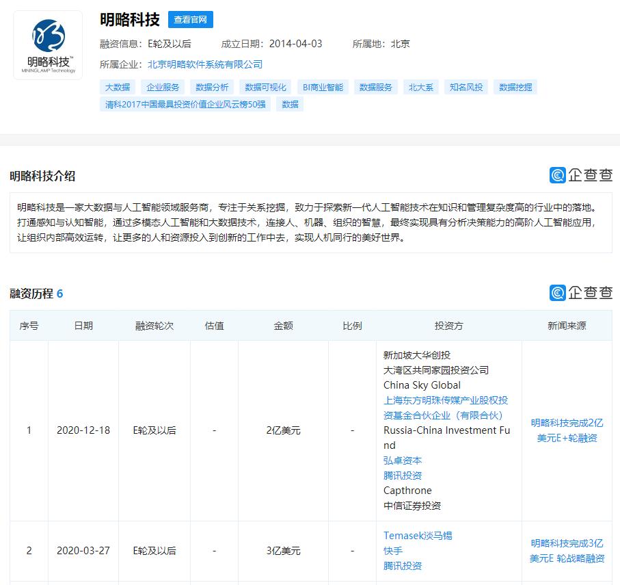This screenshot has height=585, width=620.
Task: Select the 数据可视化 tag
Action: click(265, 87)
